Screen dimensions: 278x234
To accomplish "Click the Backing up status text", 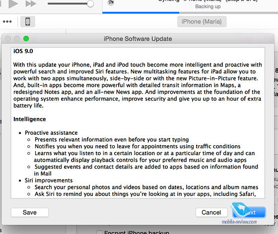I will [x=208, y=6].
